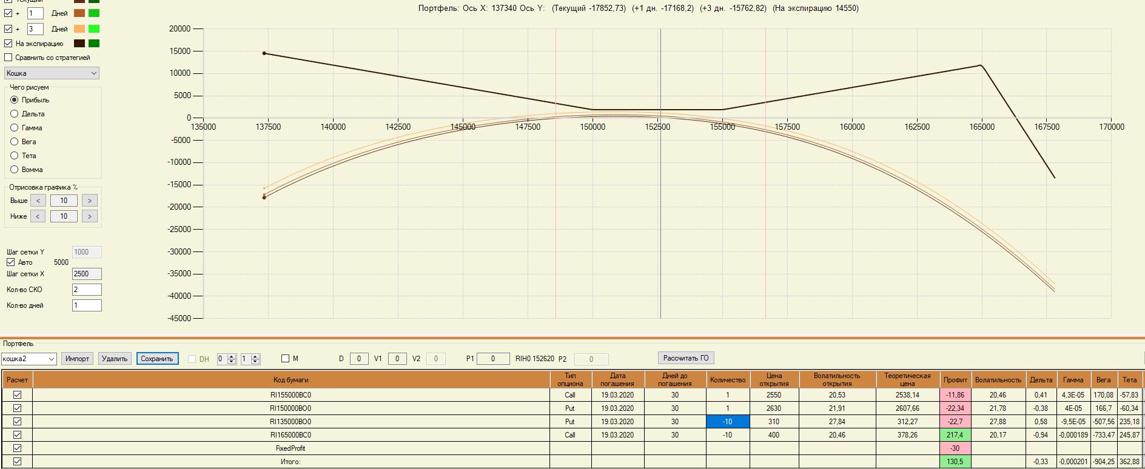Uncheck the RI155000BC0 row checkbox

pyautogui.click(x=18, y=394)
